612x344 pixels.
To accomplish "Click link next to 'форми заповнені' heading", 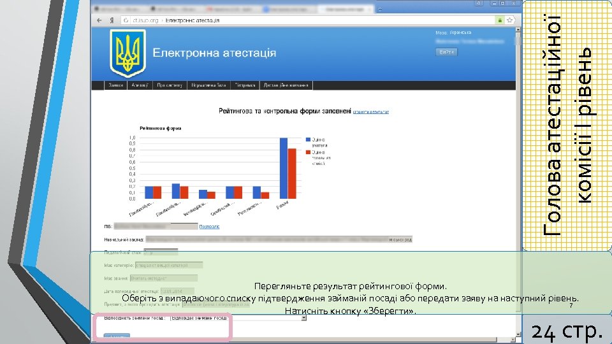I will pos(371,112).
